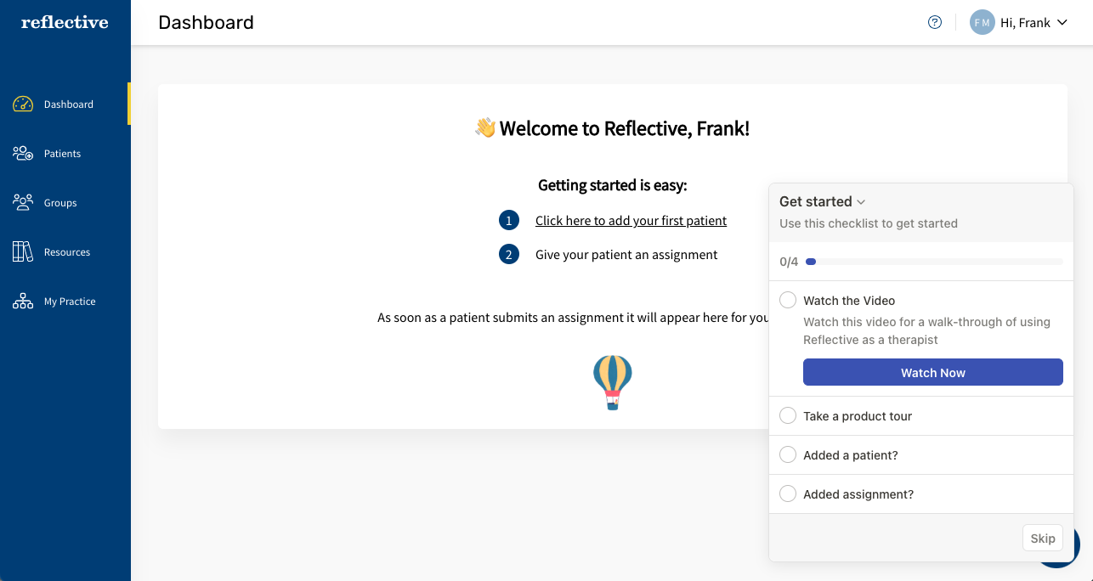Dismiss the checklist with Skip
This screenshot has width=1093, height=581.
[1043, 538]
